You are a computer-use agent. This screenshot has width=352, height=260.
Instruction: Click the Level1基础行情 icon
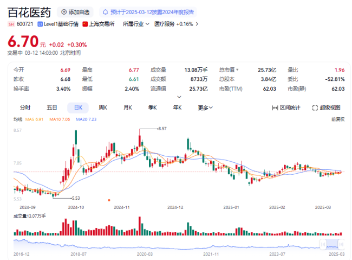[40, 24]
